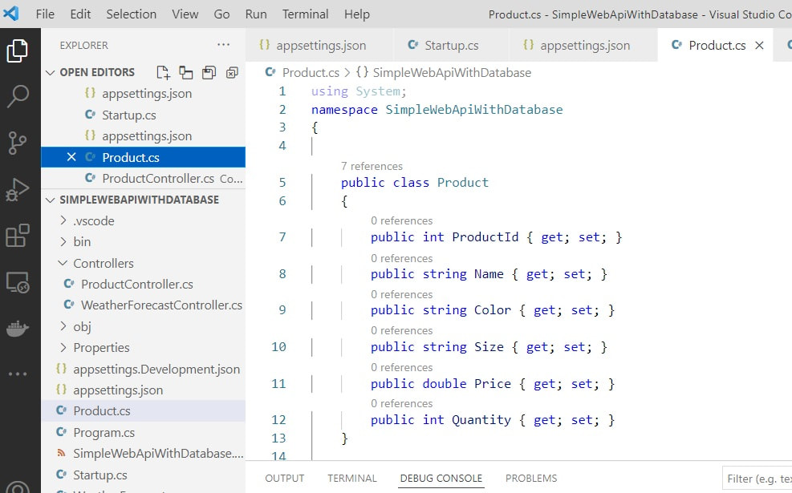Expand the bin folder
Screen dimensions: 792x493
pyautogui.click(x=63, y=242)
